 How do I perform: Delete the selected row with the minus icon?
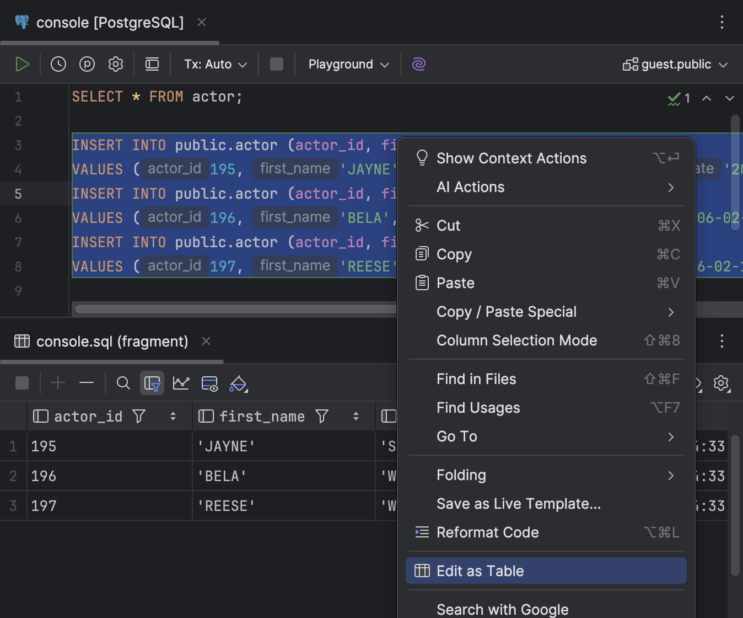click(x=87, y=383)
